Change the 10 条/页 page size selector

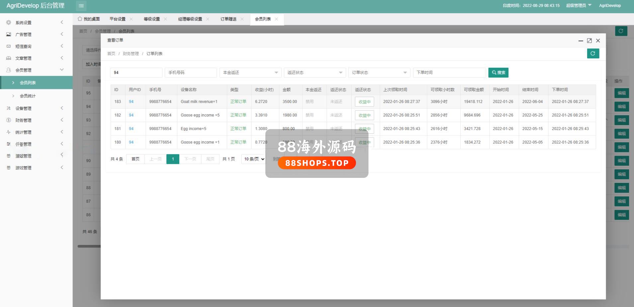tap(254, 159)
